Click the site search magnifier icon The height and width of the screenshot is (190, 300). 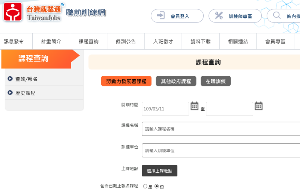point(277,15)
